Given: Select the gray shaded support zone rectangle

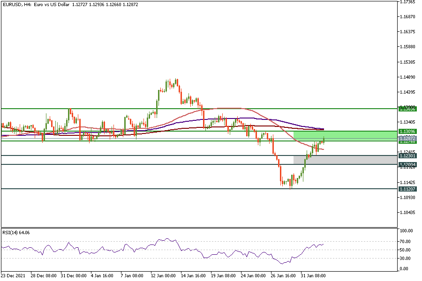Looking at the screenshot, I should click(345, 160).
